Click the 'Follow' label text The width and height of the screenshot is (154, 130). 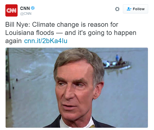coord(139,9)
